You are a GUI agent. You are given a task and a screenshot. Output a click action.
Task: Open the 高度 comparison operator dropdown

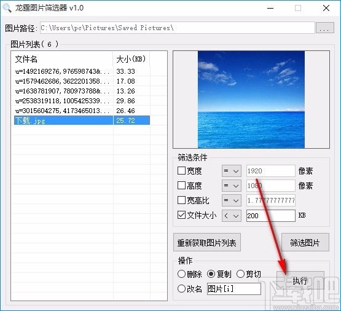pyautogui.click(x=232, y=186)
